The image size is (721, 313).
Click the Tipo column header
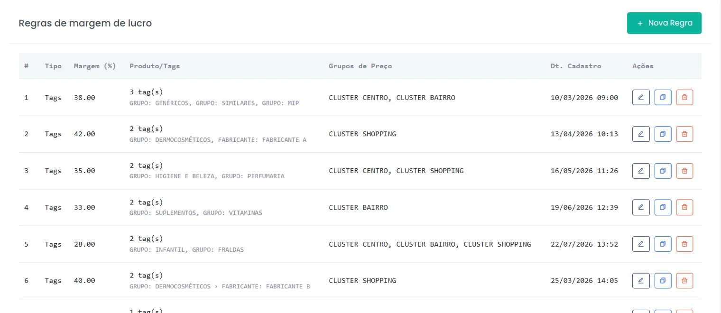tap(53, 66)
